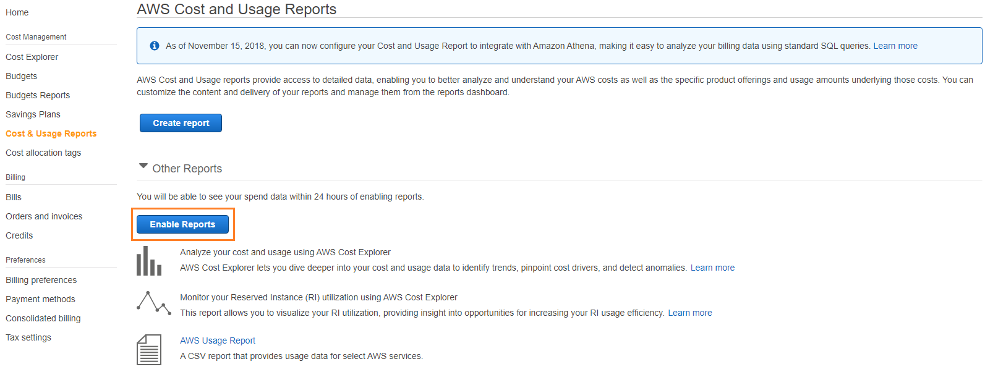Click the Preferences section label
This screenshot has height=372, width=985.
pos(25,260)
